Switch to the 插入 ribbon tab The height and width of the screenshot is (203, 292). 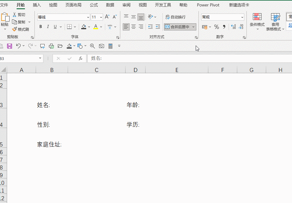(x=37, y=5)
